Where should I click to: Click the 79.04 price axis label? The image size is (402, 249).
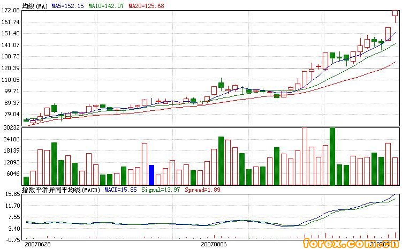point(12,115)
